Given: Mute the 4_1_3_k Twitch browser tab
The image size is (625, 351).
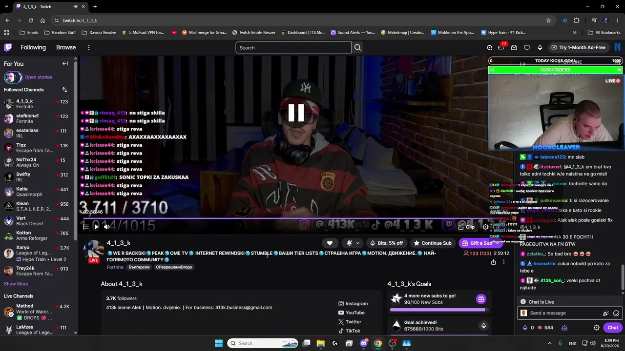Looking at the screenshot, I should 75,6.
